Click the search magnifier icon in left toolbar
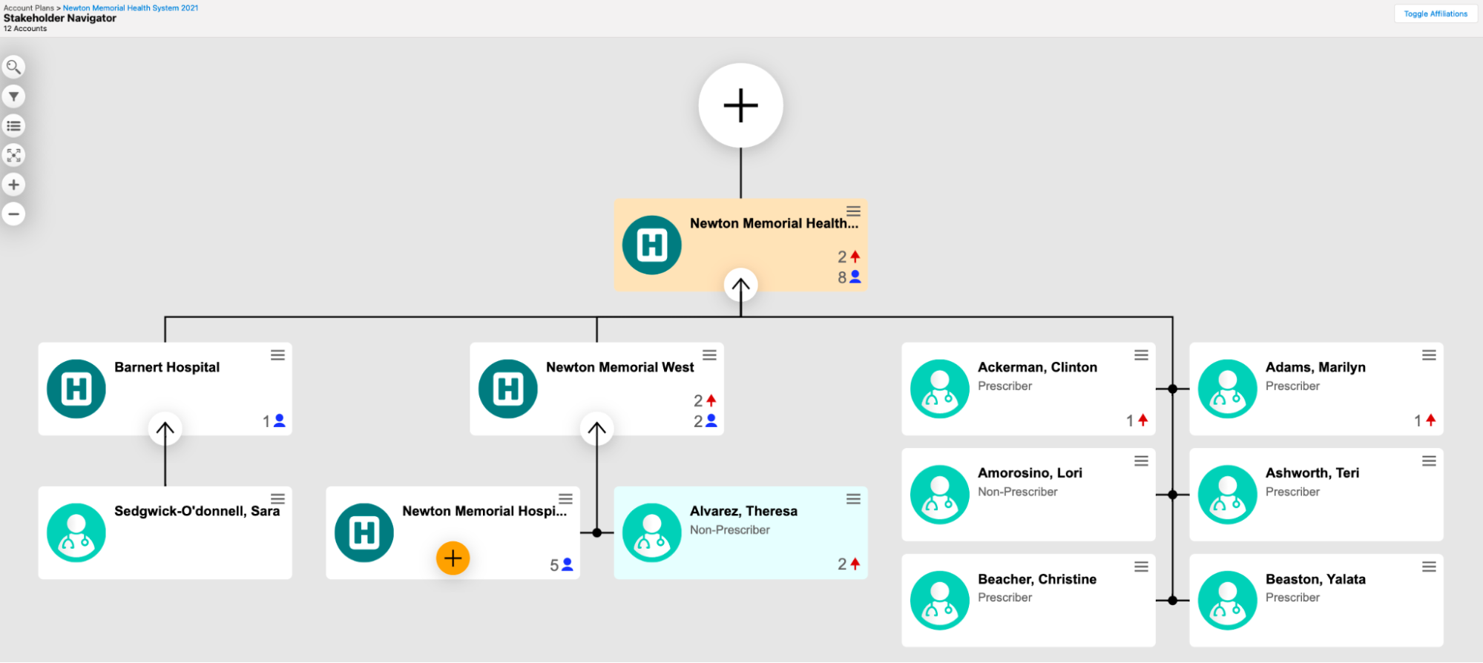1483x663 pixels. (x=13, y=67)
